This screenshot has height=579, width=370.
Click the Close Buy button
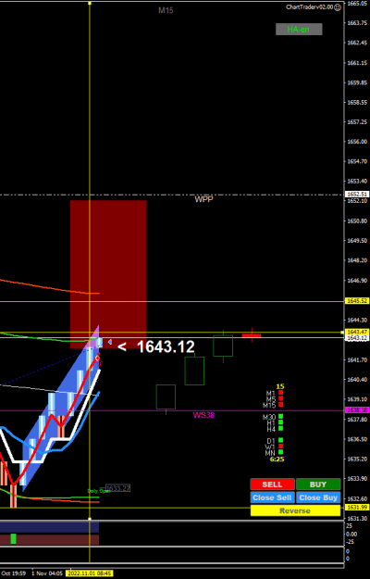318,497
